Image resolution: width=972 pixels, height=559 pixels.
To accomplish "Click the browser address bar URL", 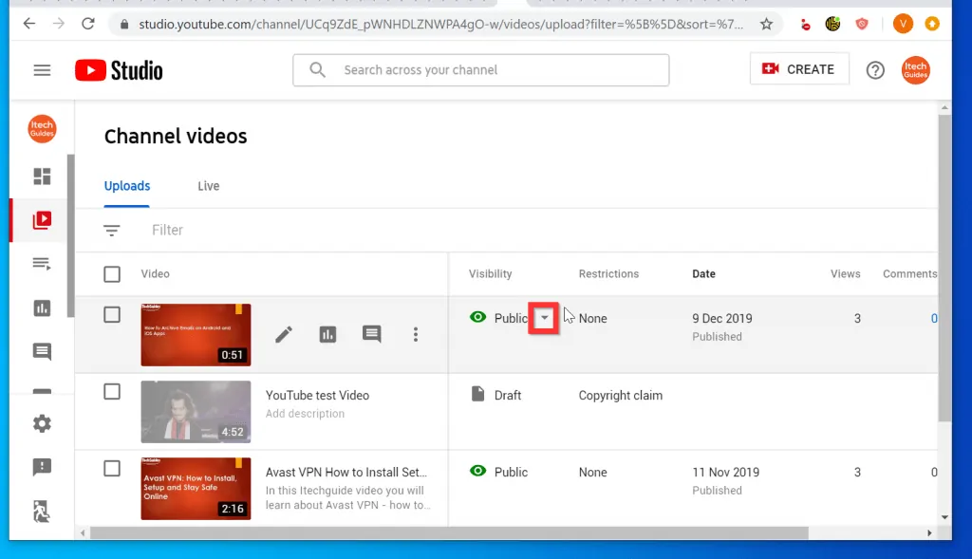I will [440, 24].
